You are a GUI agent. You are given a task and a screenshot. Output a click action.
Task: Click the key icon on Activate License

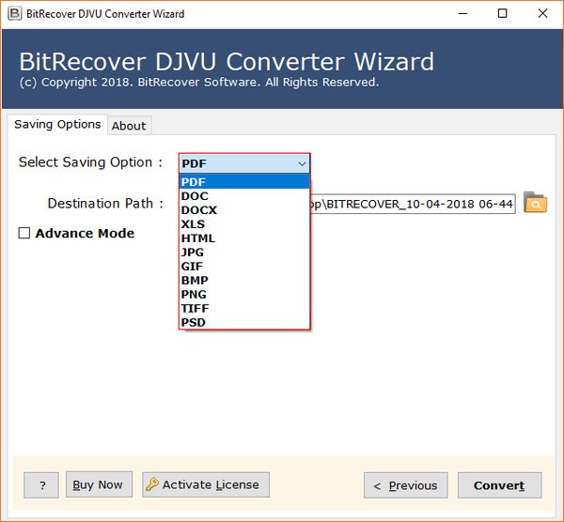pyautogui.click(x=151, y=484)
